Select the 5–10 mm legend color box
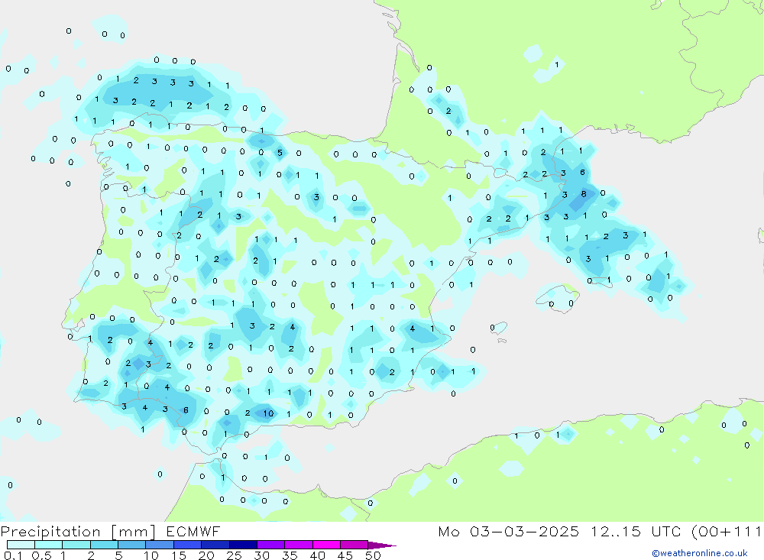Image resolution: width=764 pixels, height=560 pixels. 131,545
